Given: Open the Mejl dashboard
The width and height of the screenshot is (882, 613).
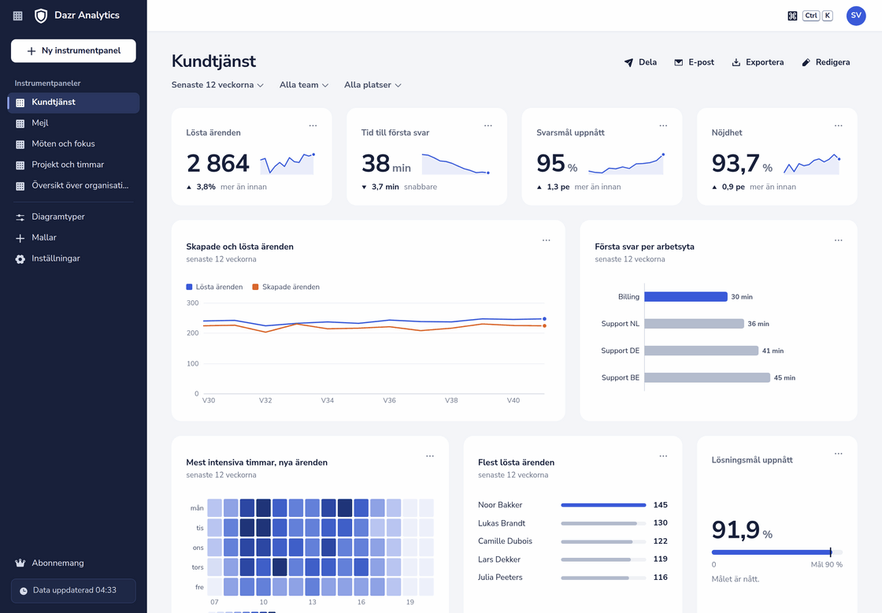Looking at the screenshot, I should pos(73,123).
